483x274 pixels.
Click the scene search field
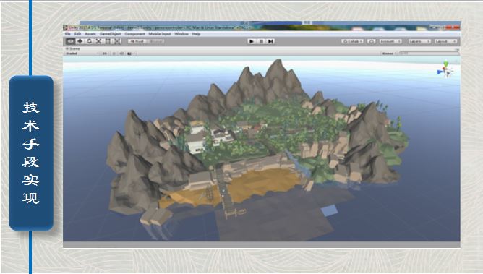pos(429,53)
